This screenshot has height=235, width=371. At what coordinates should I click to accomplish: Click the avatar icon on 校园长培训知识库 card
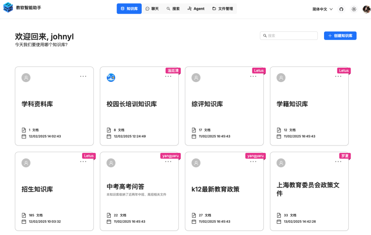tap(111, 78)
